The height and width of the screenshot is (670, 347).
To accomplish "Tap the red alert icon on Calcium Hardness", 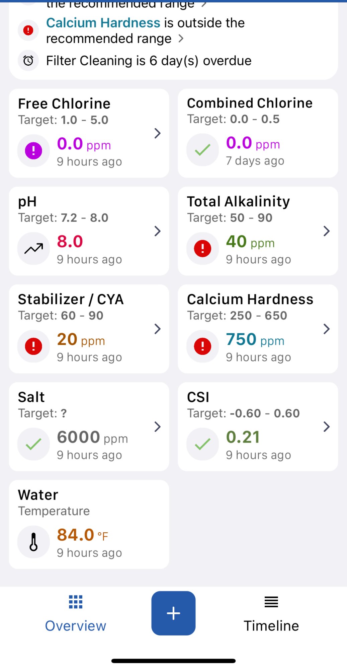I will (202, 346).
